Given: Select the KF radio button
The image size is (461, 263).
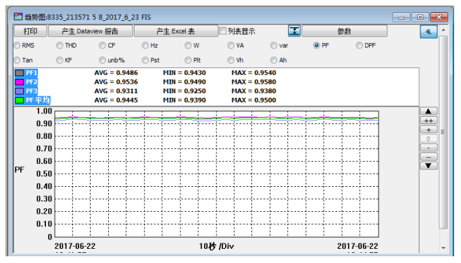Looking at the screenshot, I should [x=59, y=60].
